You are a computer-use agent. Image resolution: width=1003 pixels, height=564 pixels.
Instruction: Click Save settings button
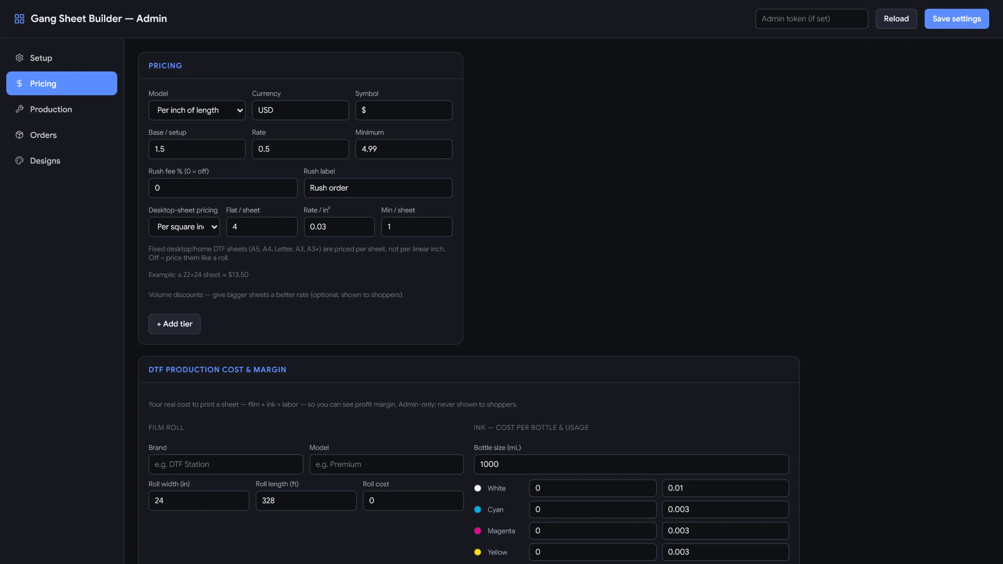pyautogui.click(x=957, y=19)
